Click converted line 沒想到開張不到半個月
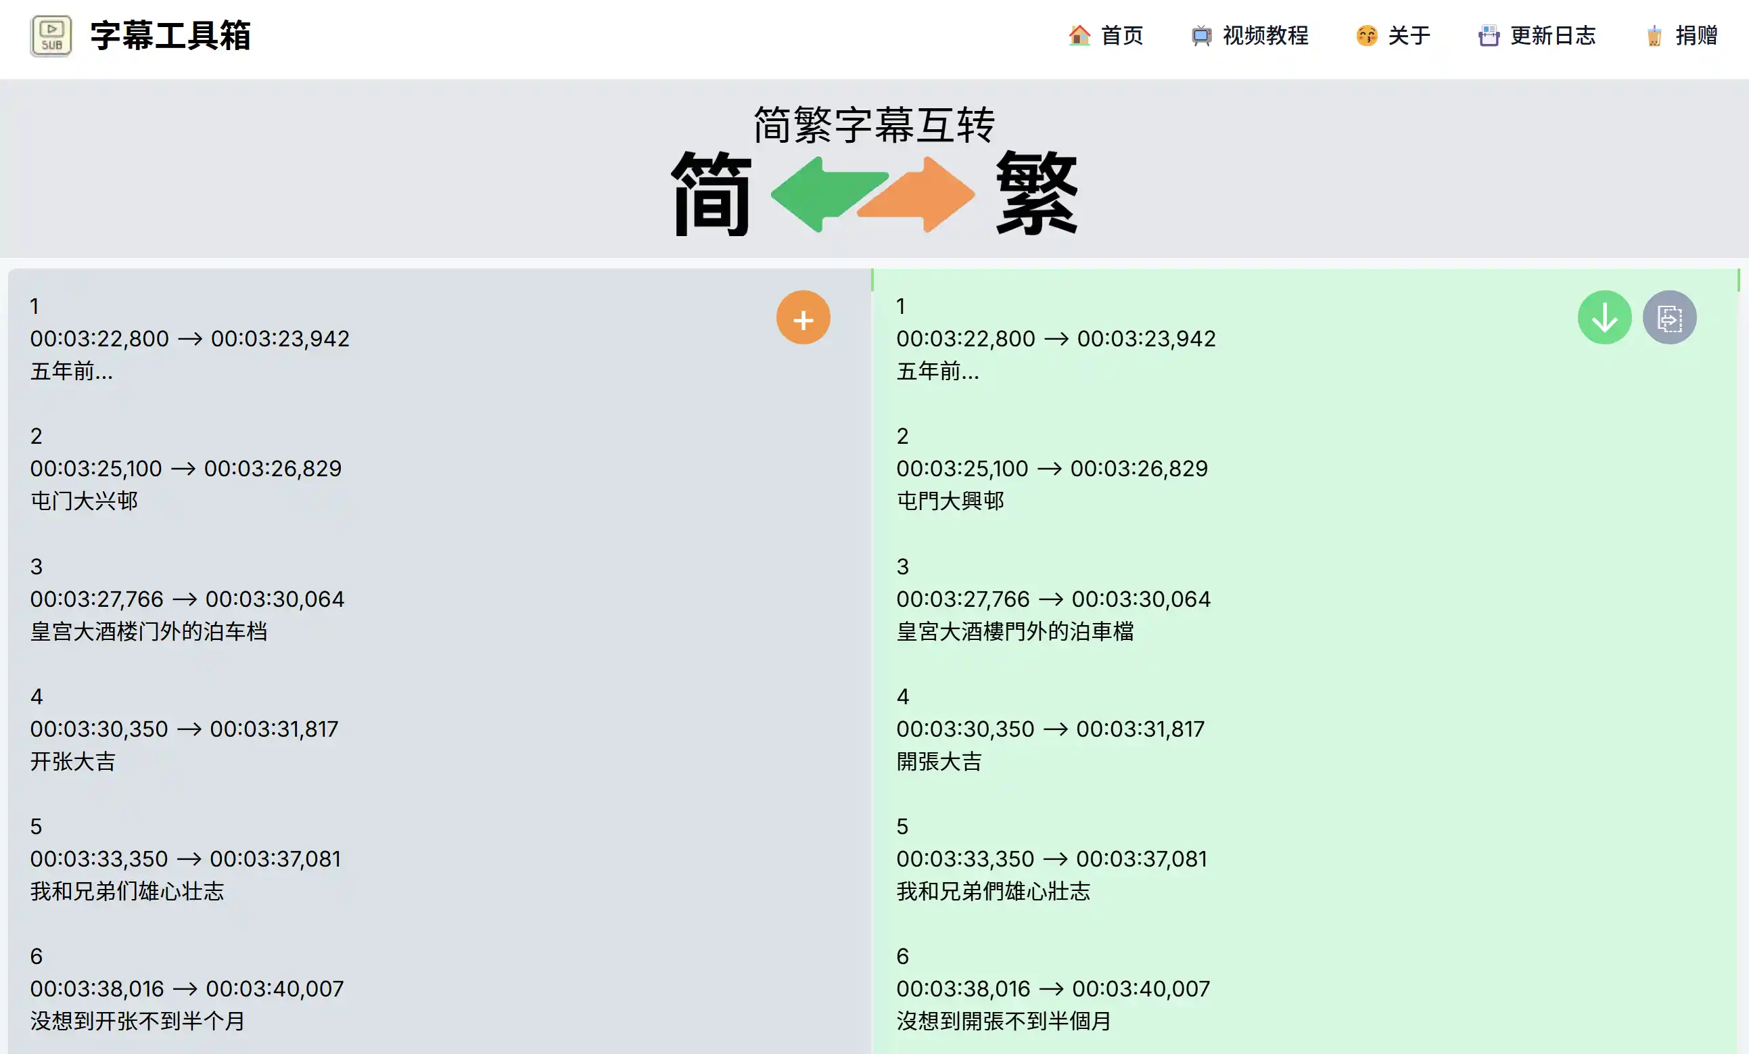Image resolution: width=1749 pixels, height=1054 pixels. (x=1004, y=1022)
